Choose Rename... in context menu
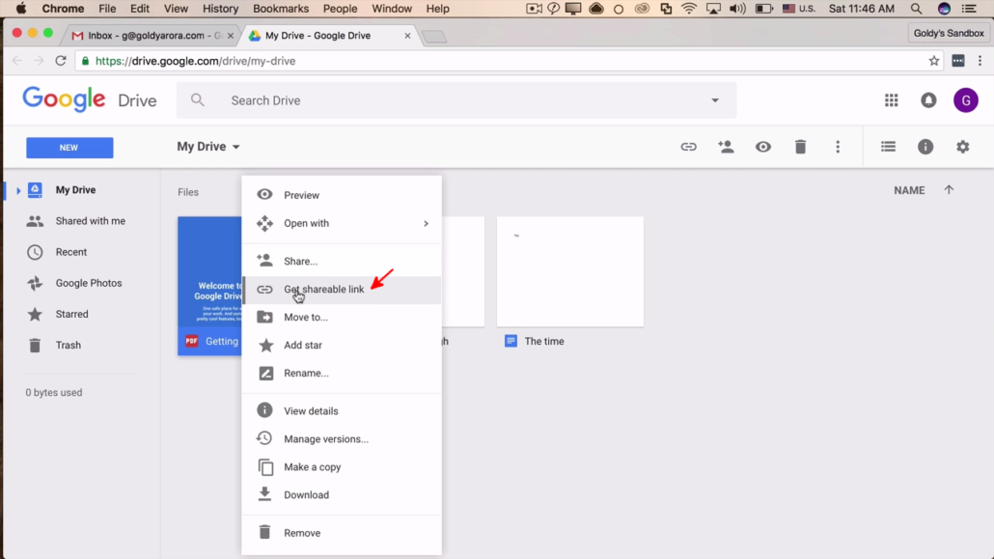Screen dimensions: 994x559 342,373
